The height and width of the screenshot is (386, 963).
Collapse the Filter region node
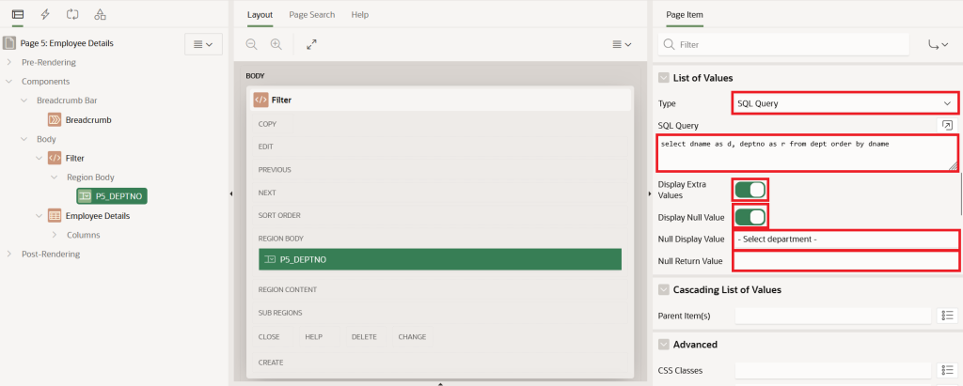[x=39, y=158]
